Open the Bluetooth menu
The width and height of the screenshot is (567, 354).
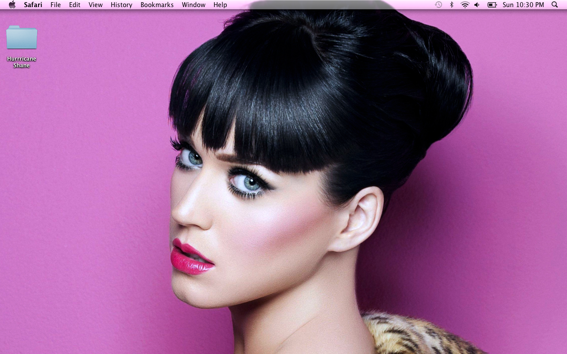coord(452,4)
